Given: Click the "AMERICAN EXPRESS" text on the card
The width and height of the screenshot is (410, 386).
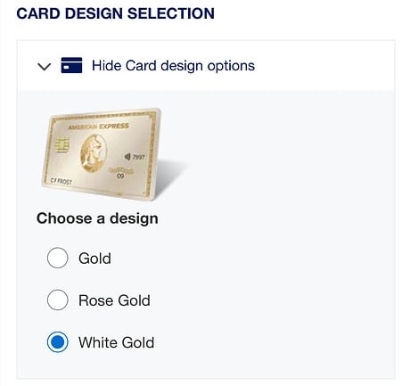Looking at the screenshot, I should click(98, 127).
